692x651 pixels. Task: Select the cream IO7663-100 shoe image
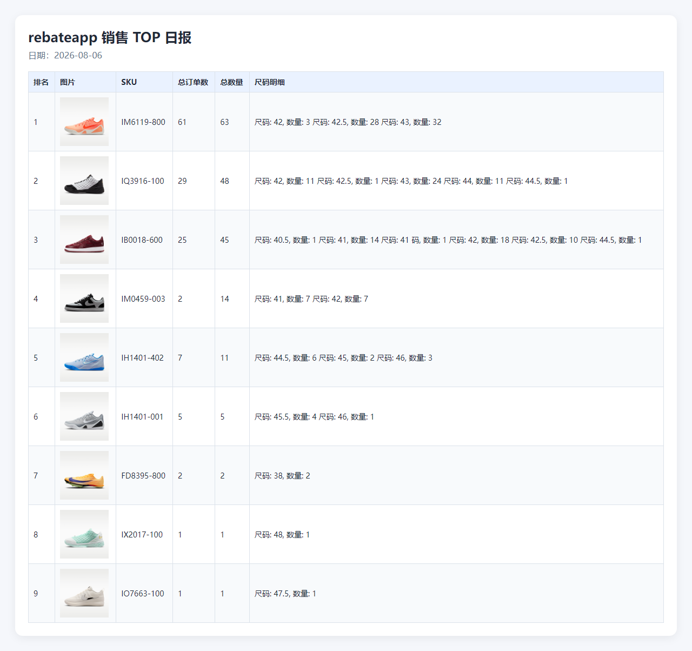84,593
